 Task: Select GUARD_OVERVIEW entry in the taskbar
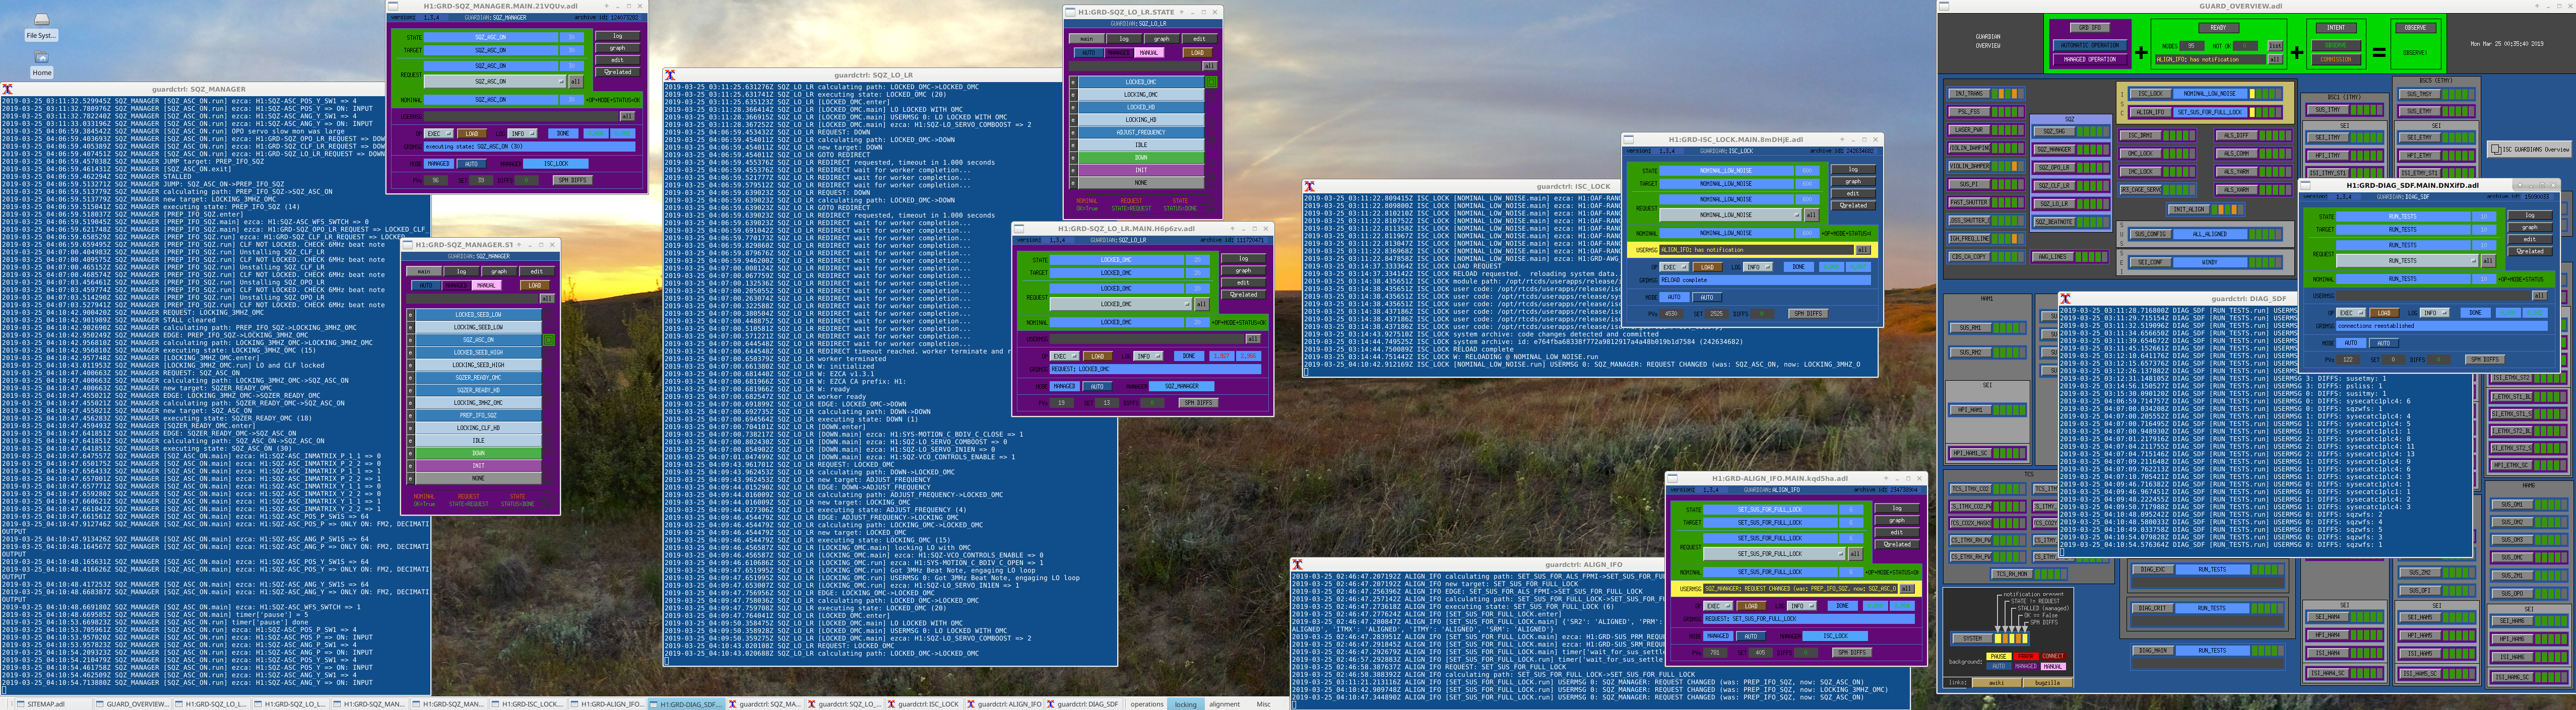tap(134, 704)
